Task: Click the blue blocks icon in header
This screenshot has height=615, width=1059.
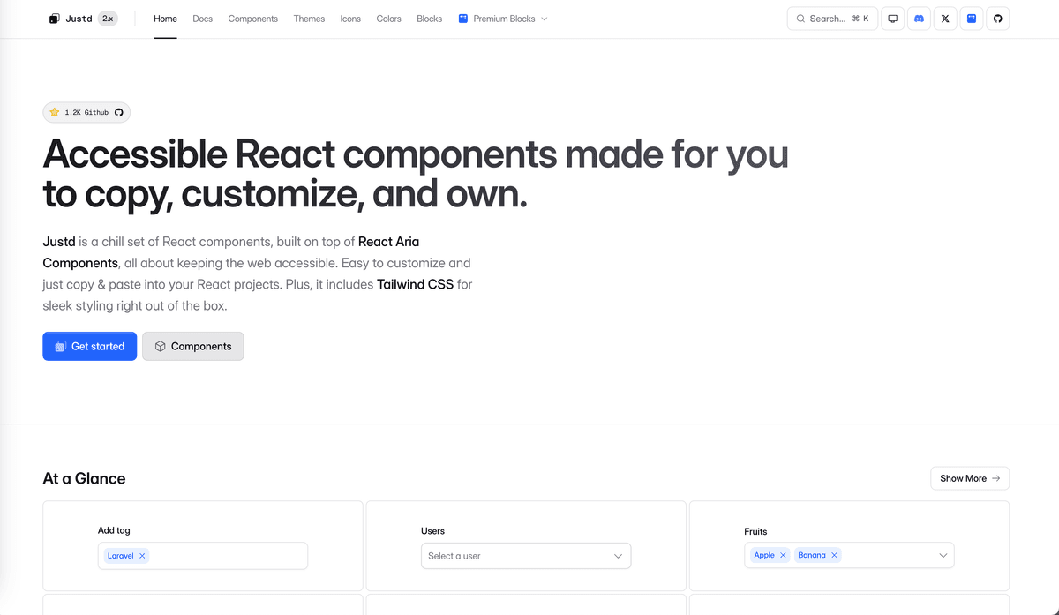Action: tap(972, 19)
